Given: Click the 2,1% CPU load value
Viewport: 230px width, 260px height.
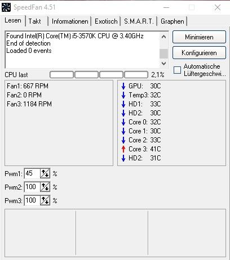Looking at the screenshot, I should click(158, 75).
